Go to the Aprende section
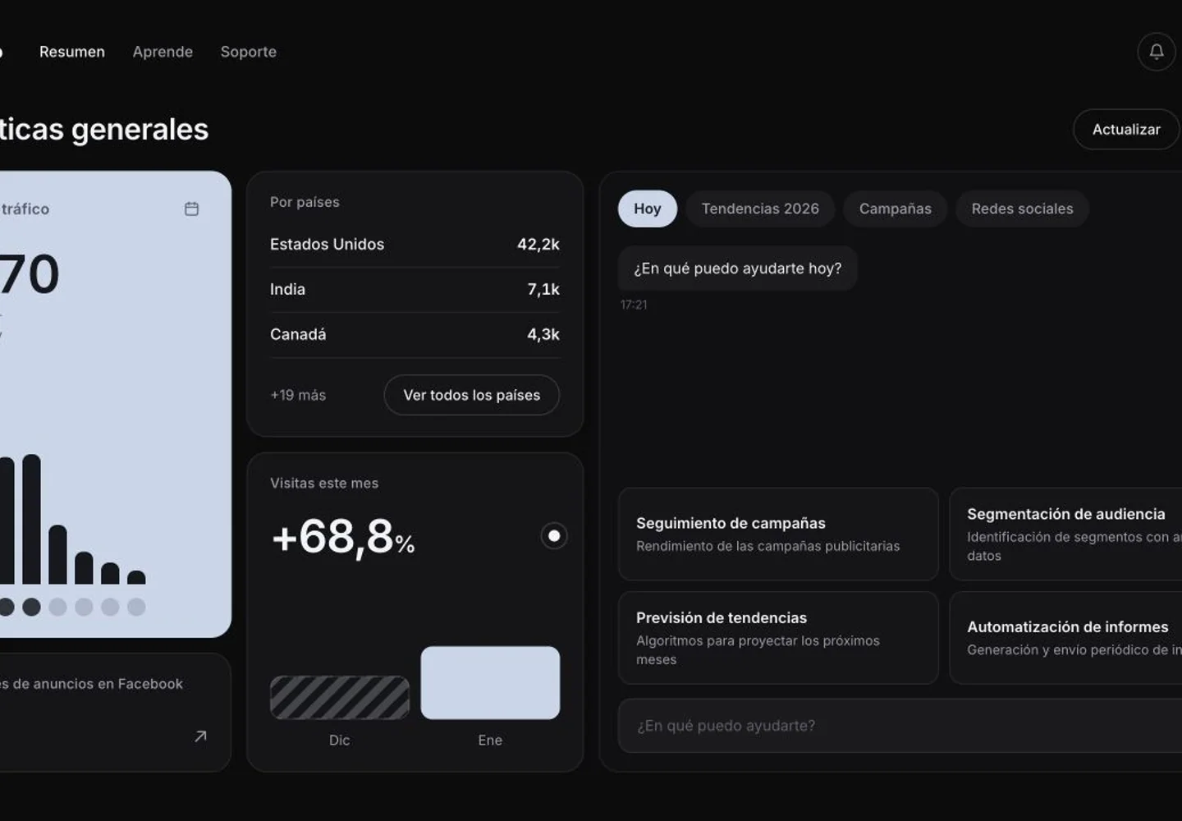Screen dimensions: 1182x821 point(163,52)
